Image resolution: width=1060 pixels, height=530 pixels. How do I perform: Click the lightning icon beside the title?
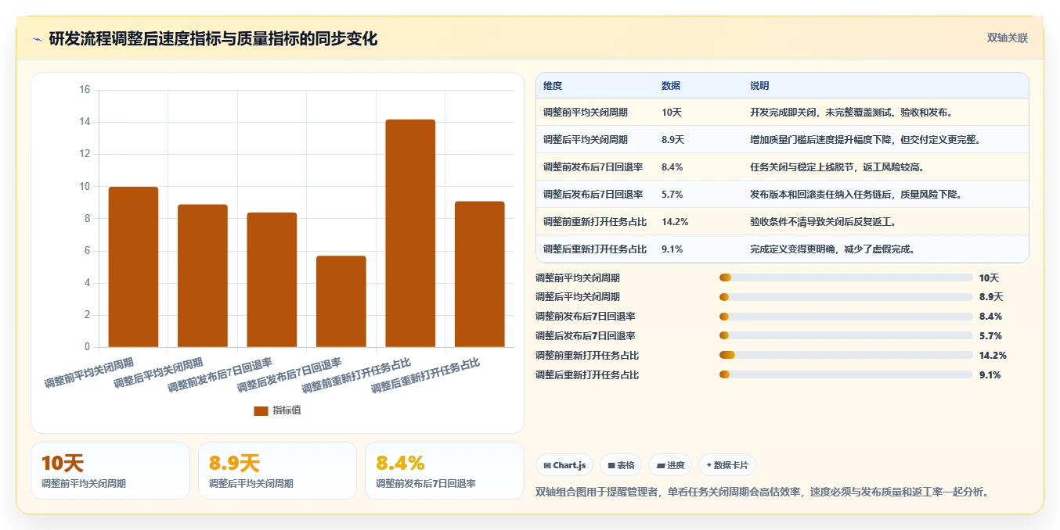pyautogui.click(x=37, y=39)
